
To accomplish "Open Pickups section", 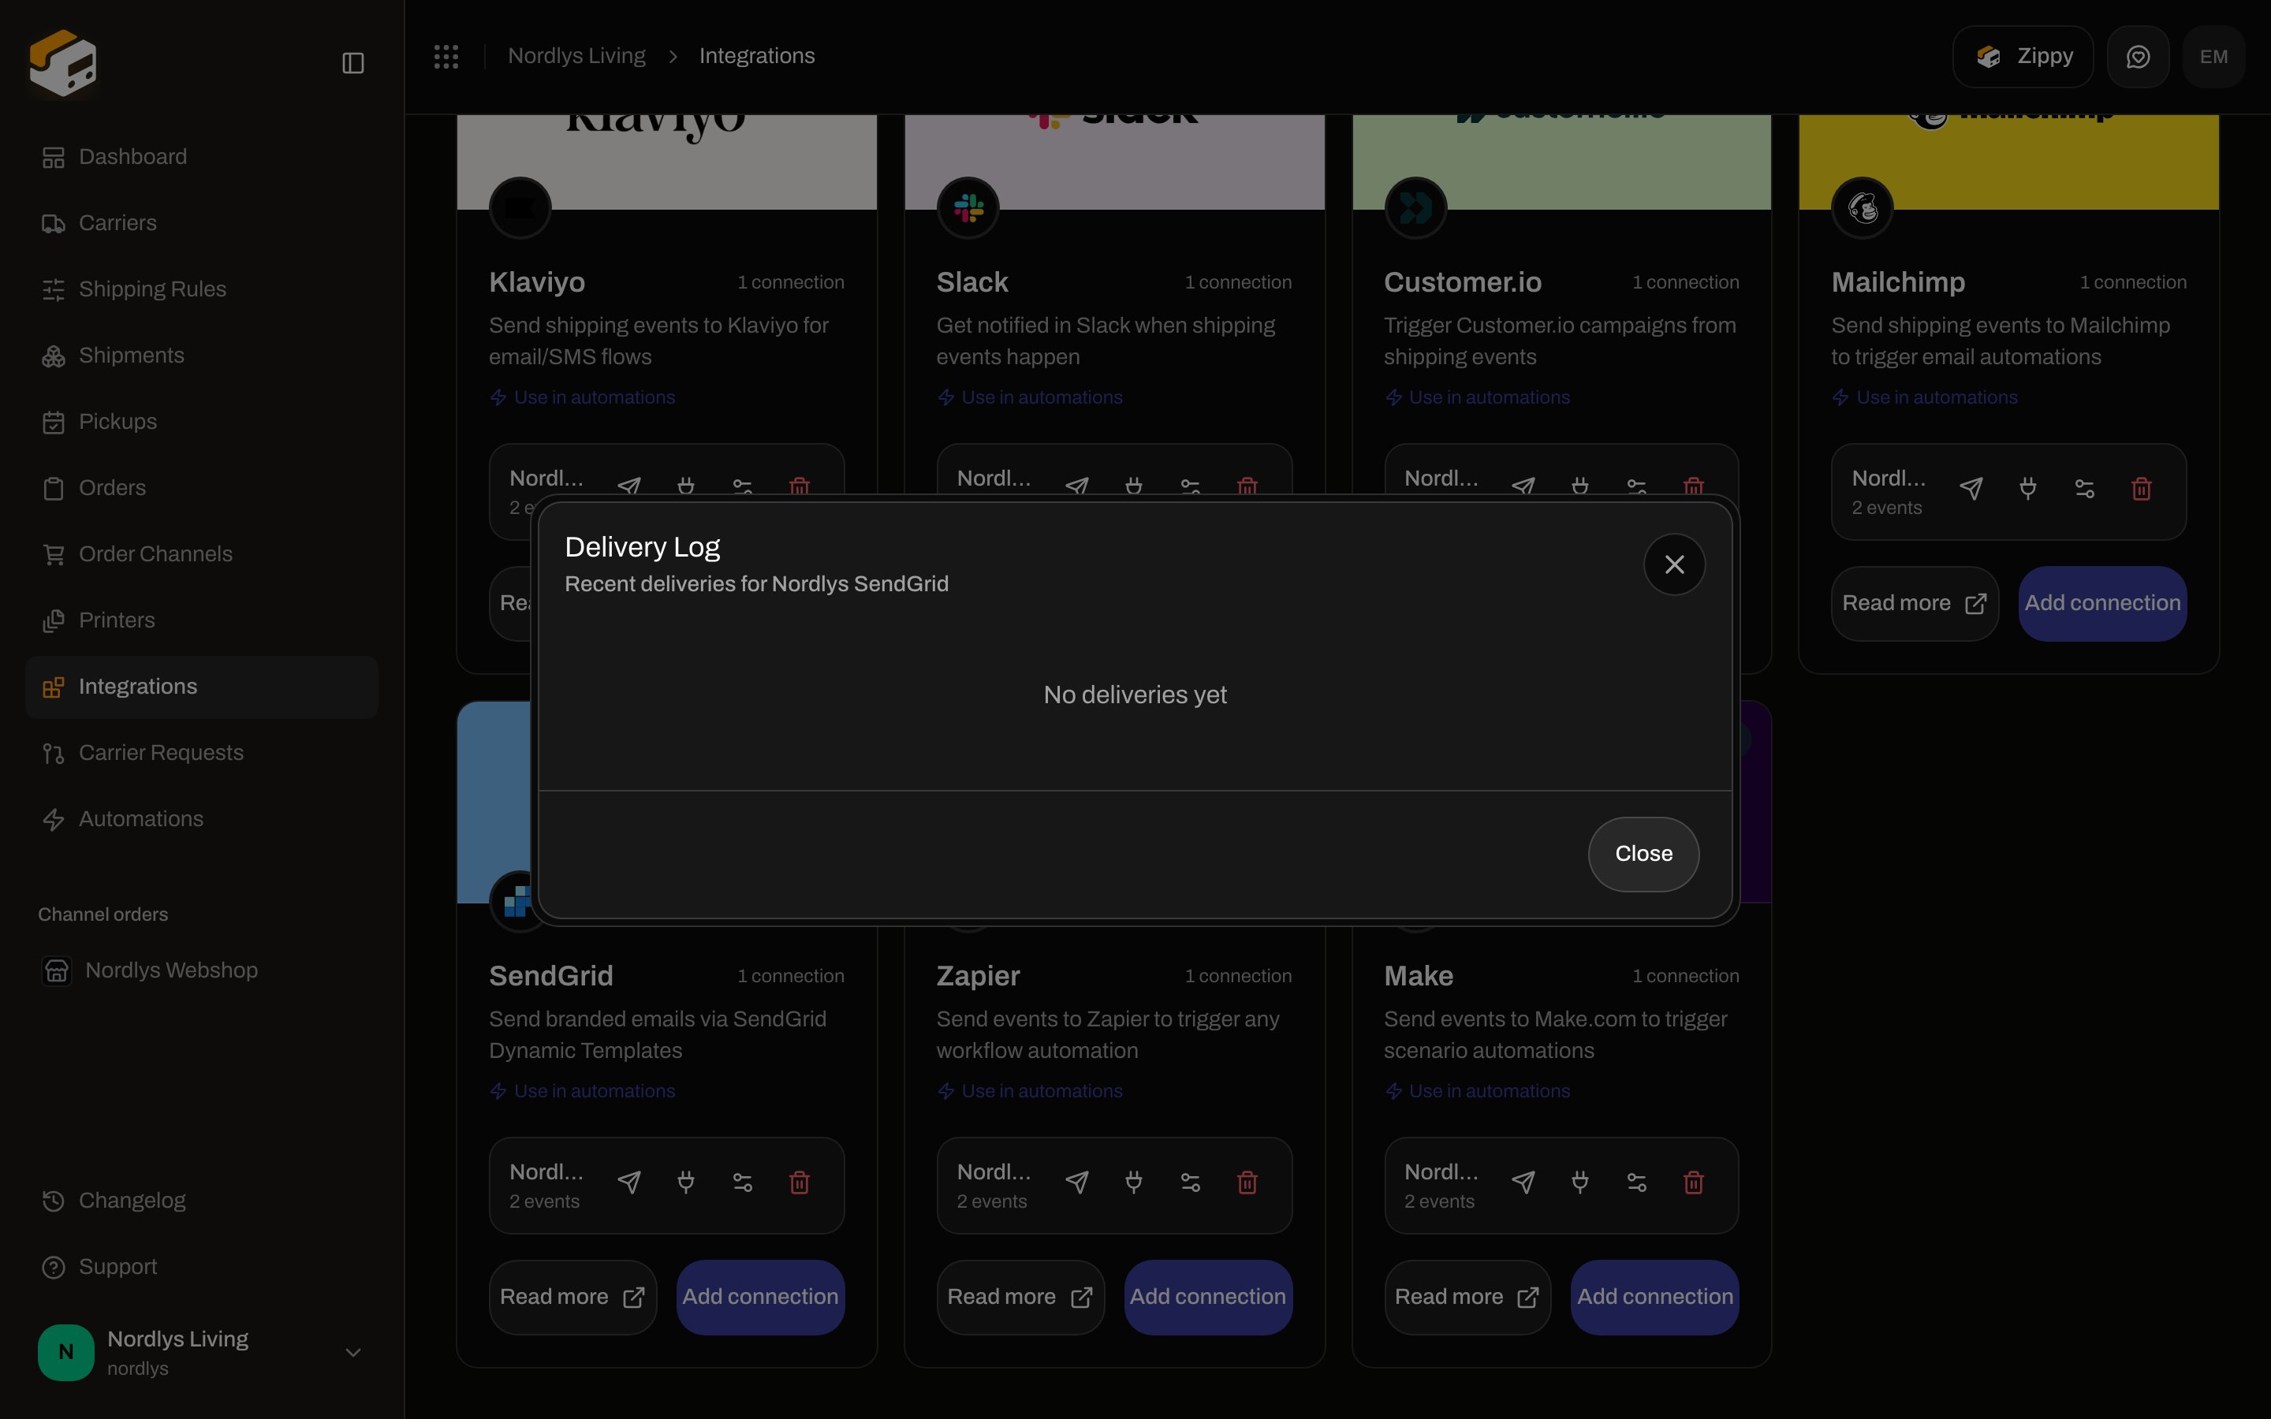I will pos(202,422).
